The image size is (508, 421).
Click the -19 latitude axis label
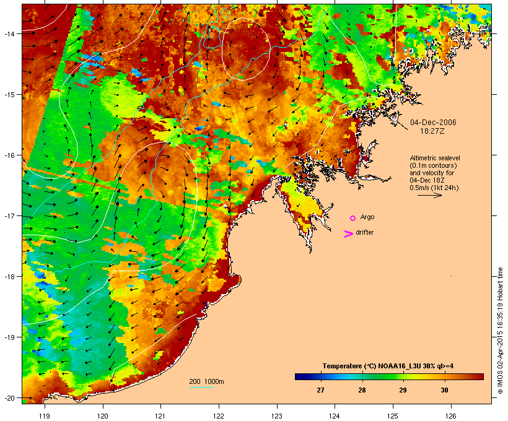[x=9, y=337]
